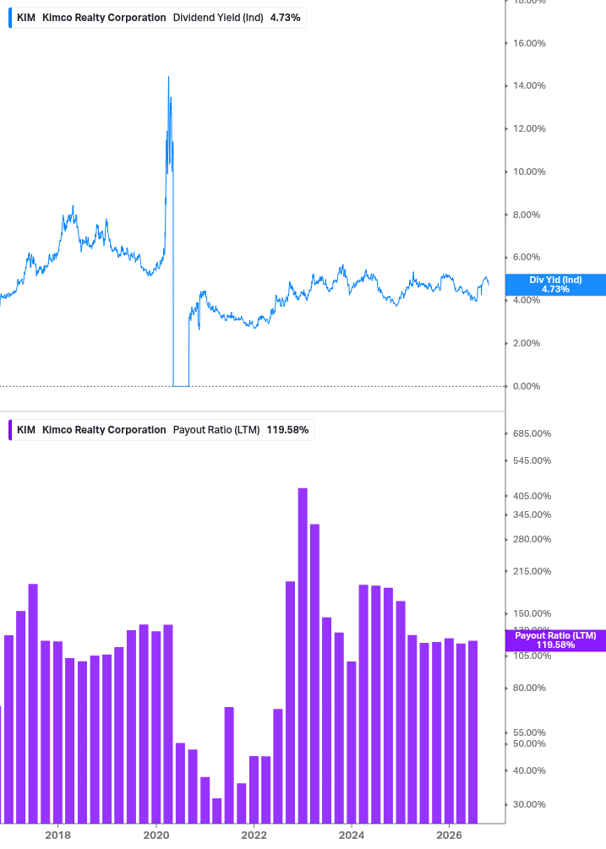606x849 pixels.
Task: Click the tallest payout ratio bar near 2023
Action: click(x=303, y=656)
